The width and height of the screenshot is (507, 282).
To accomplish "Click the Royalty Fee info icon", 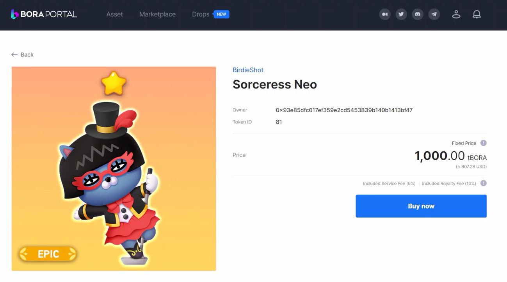I will click(x=483, y=183).
